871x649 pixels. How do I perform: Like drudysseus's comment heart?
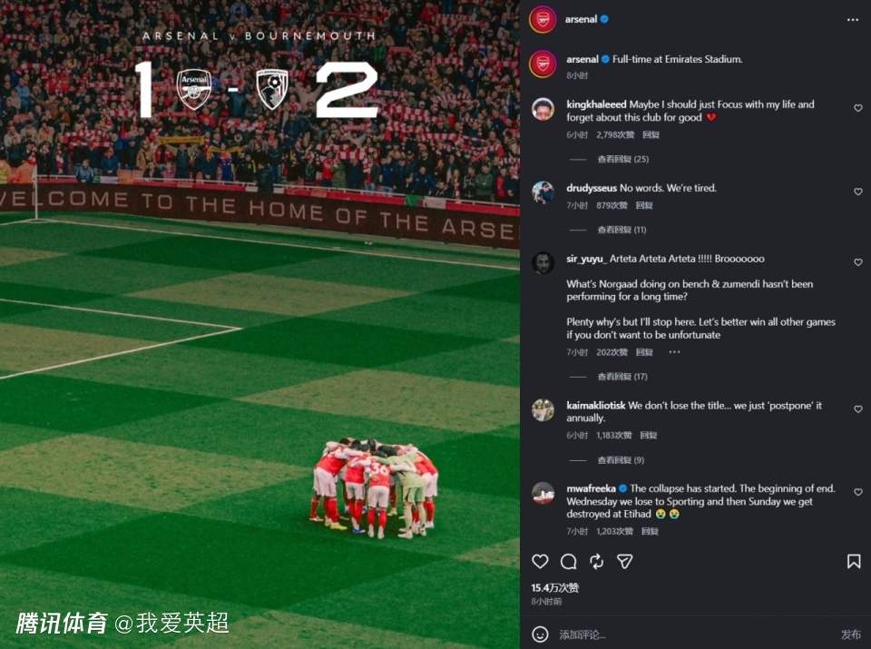click(858, 192)
